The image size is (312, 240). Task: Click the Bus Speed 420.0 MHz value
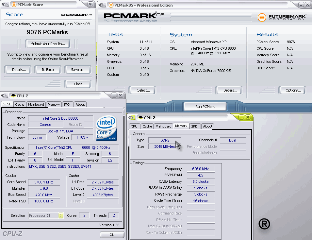(x=44, y=195)
